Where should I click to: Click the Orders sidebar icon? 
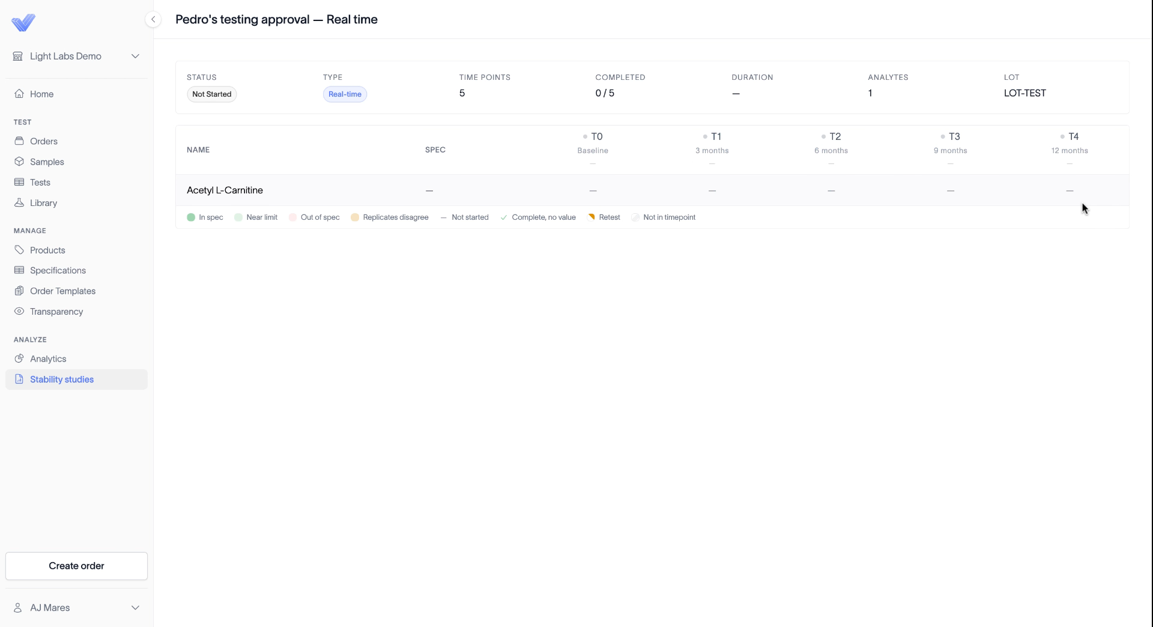[19, 141]
